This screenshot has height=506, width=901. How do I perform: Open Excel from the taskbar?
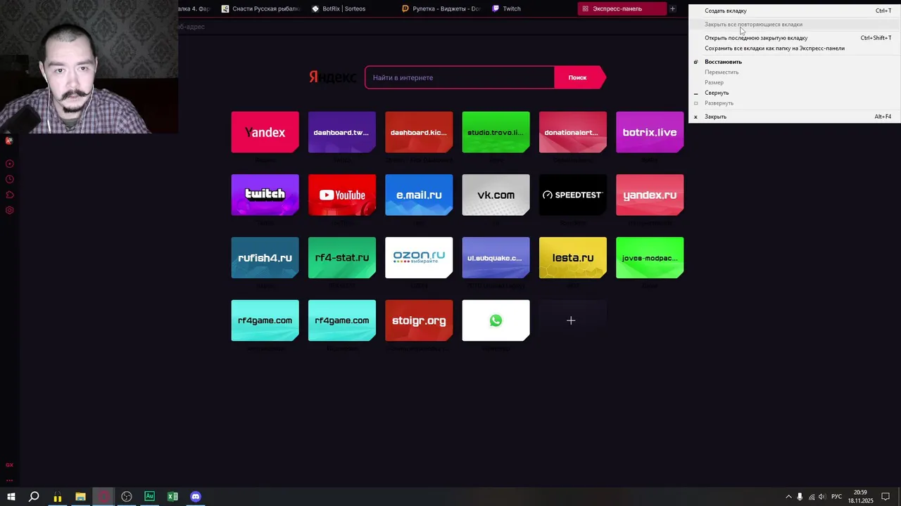[x=172, y=497]
